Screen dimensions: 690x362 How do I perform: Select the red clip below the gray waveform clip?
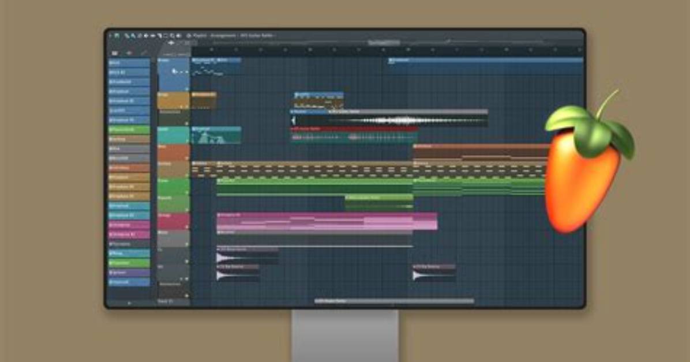coord(354,135)
